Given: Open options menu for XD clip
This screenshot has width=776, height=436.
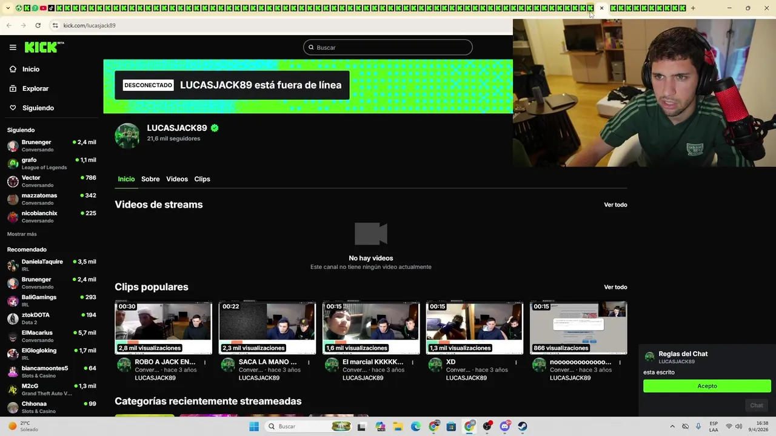Looking at the screenshot, I should tap(516, 363).
